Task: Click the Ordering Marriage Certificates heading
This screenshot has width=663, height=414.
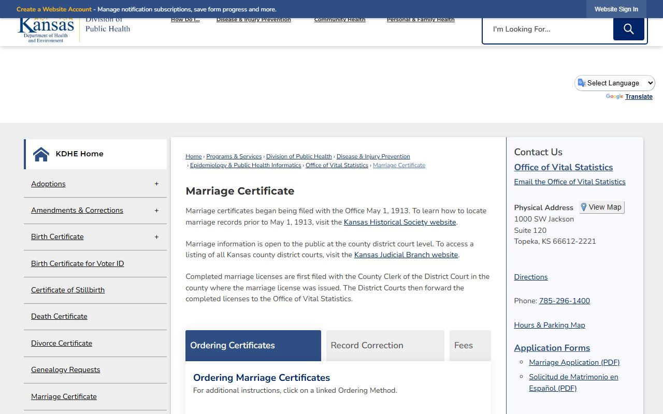Action: pos(262,378)
